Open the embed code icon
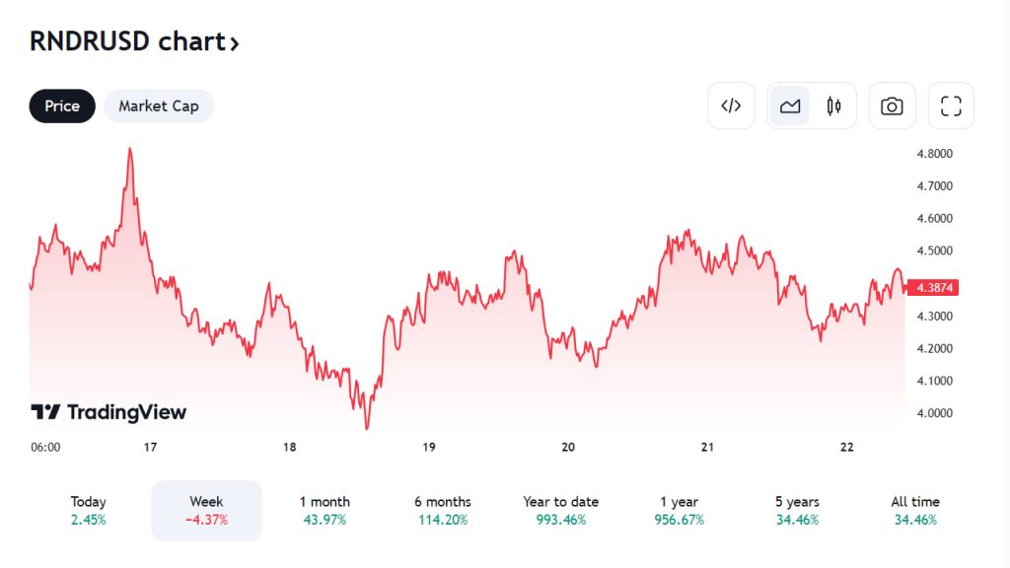Screen dimensions: 1010x568 [731, 106]
